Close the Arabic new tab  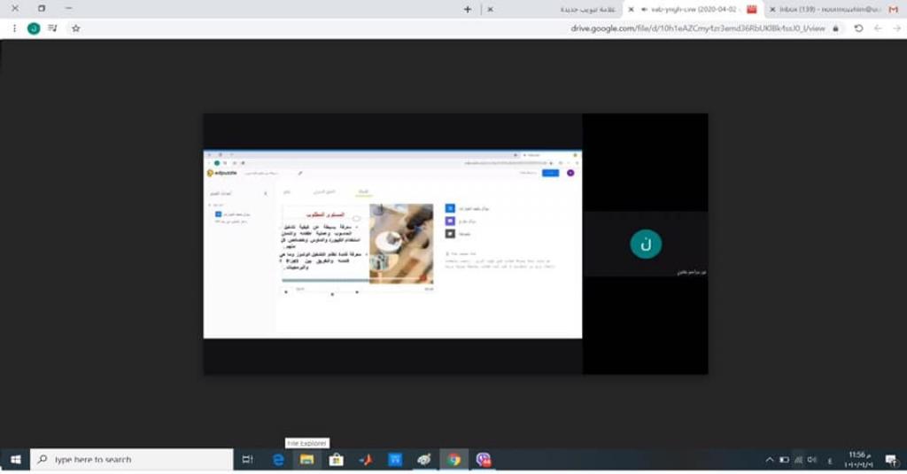(x=490, y=9)
